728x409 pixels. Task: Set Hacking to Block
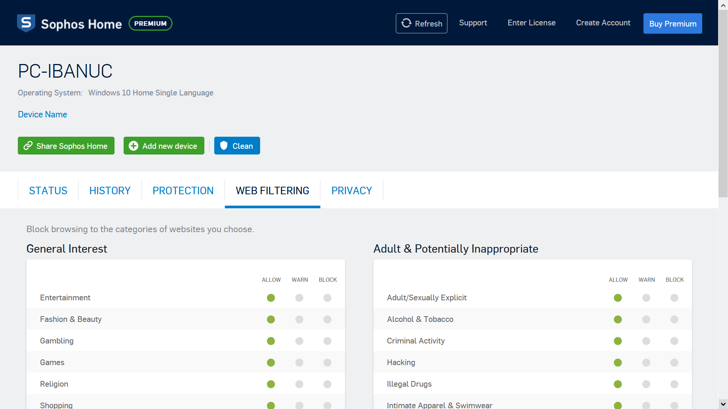(674, 362)
